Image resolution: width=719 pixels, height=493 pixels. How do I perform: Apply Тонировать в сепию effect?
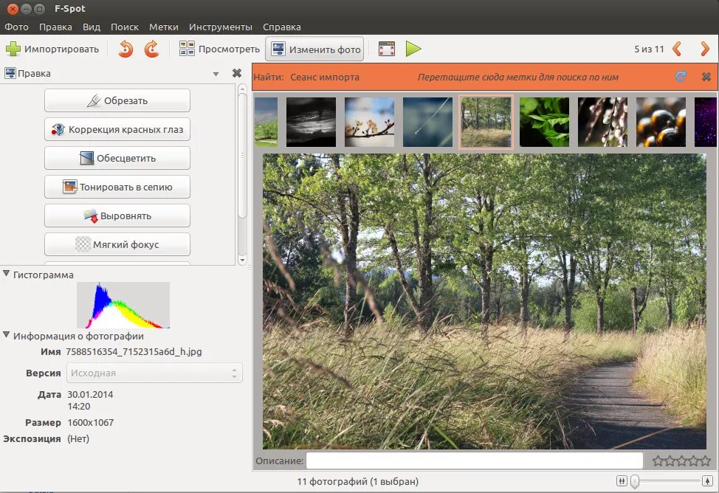pos(117,187)
